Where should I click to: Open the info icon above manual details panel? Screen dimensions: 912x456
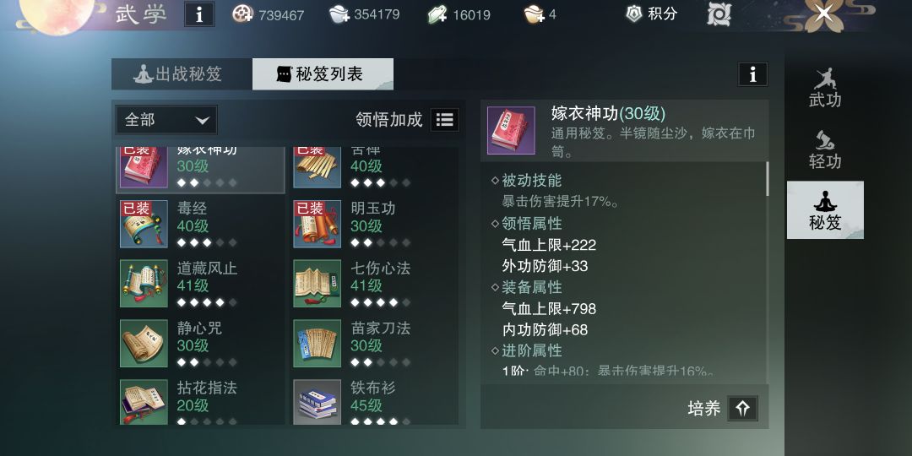click(x=752, y=74)
